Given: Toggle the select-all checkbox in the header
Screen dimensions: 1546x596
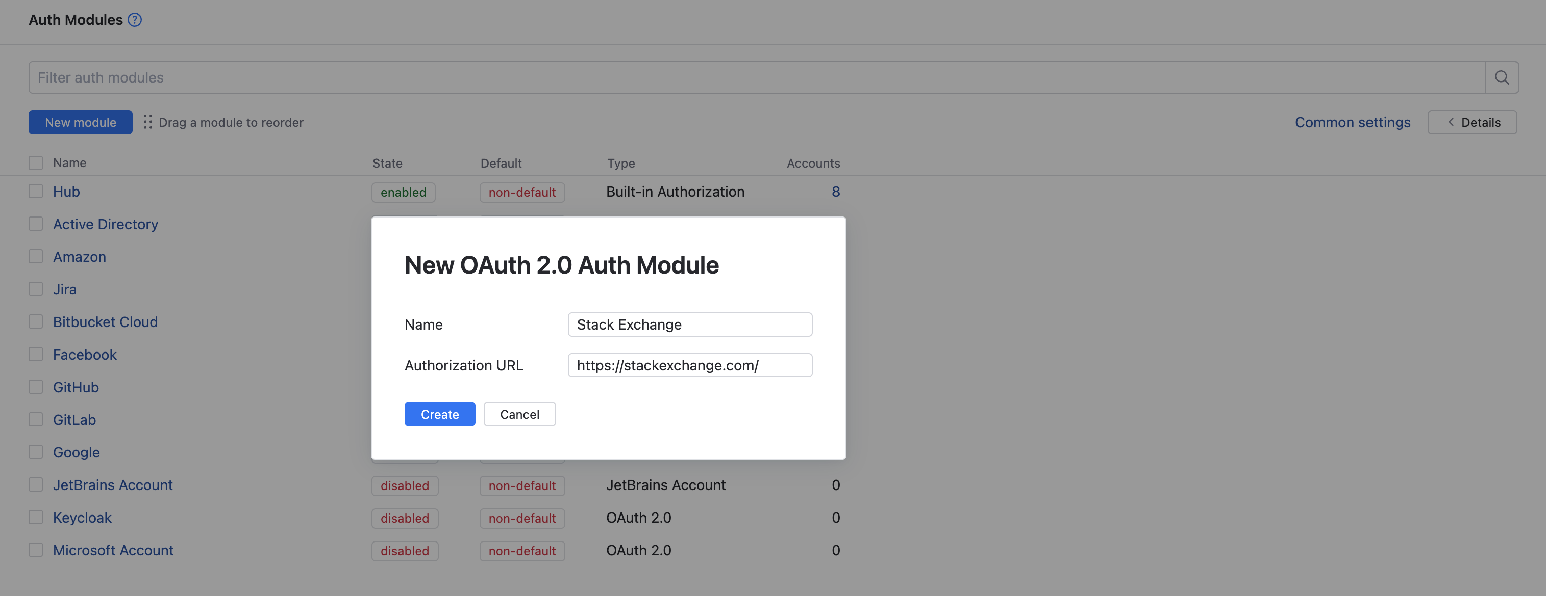Looking at the screenshot, I should click(x=36, y=163).
